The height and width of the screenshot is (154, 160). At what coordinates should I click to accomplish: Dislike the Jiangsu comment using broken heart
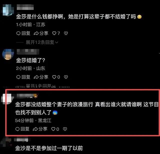click(x=66, y=33)
